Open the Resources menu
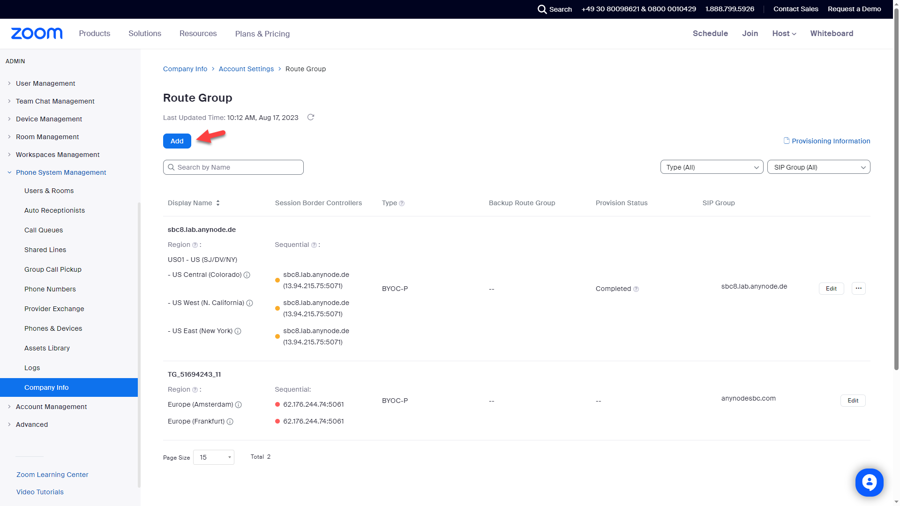Image resolution: width=900 pixels, height=506 pixels. tap(198, 33)
